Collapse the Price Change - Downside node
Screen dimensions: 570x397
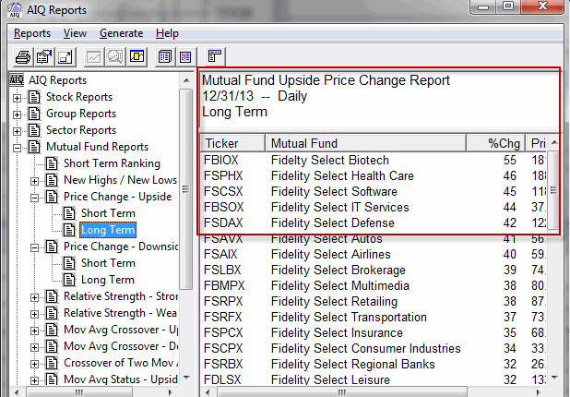[x=34, y=247]
